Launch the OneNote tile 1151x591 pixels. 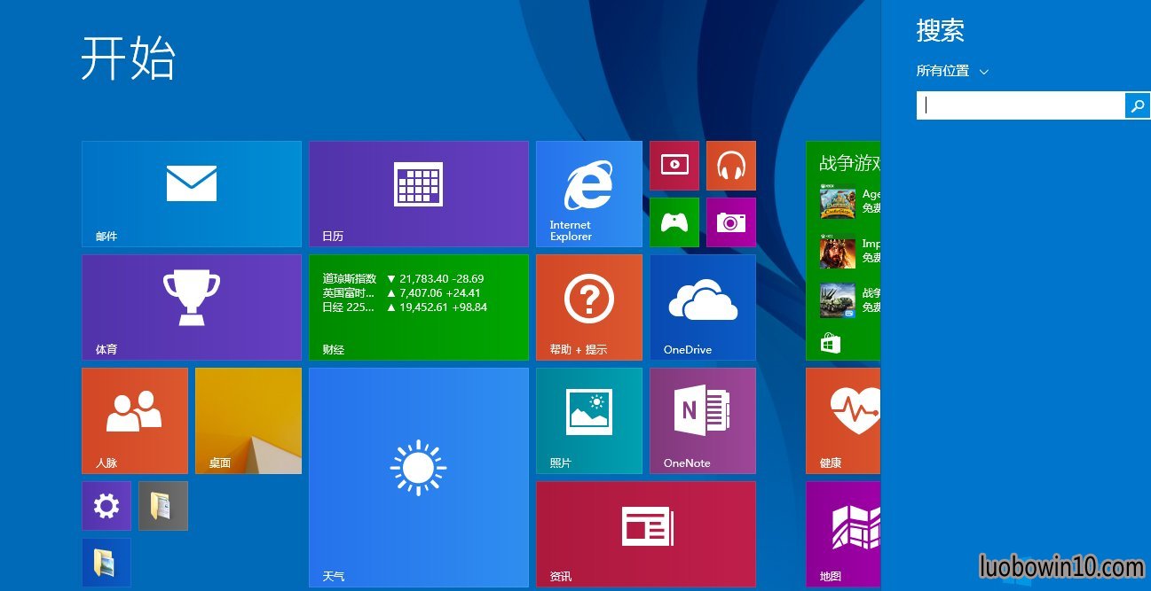(703, 421)
